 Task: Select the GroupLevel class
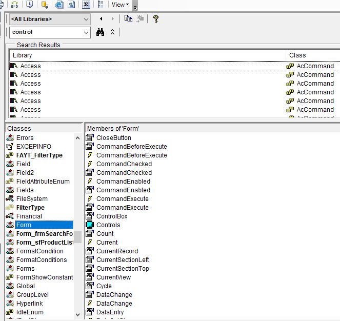[x=32, y=295]
